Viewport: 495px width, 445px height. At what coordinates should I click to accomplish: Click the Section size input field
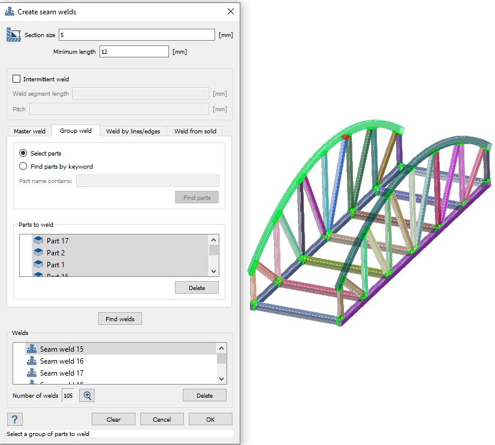click(137, 35)
